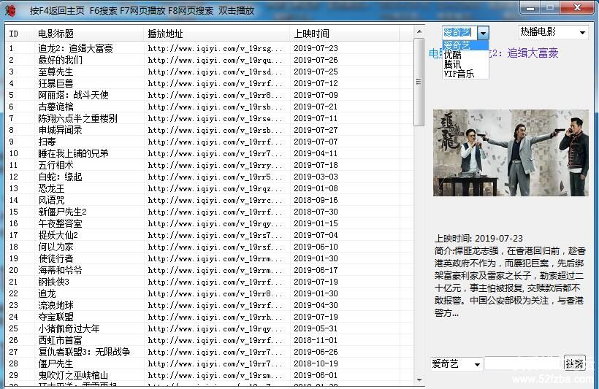
Task: Select the row 狂暴巨兽
Action: coord(210,83)
